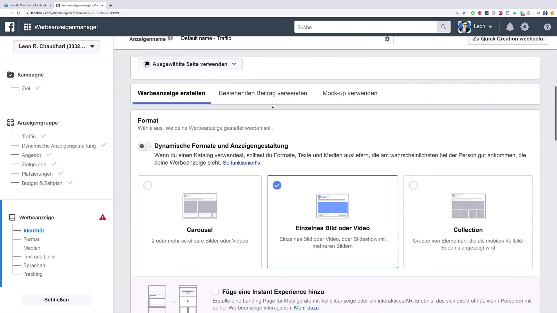Screen dimensions: 557x313
Task: Click the Facebook logo icon
Action: coord(10,27)
